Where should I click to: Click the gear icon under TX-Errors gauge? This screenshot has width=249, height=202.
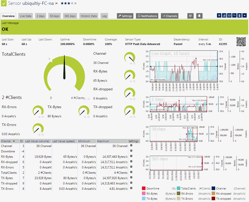tap(43, 135)
